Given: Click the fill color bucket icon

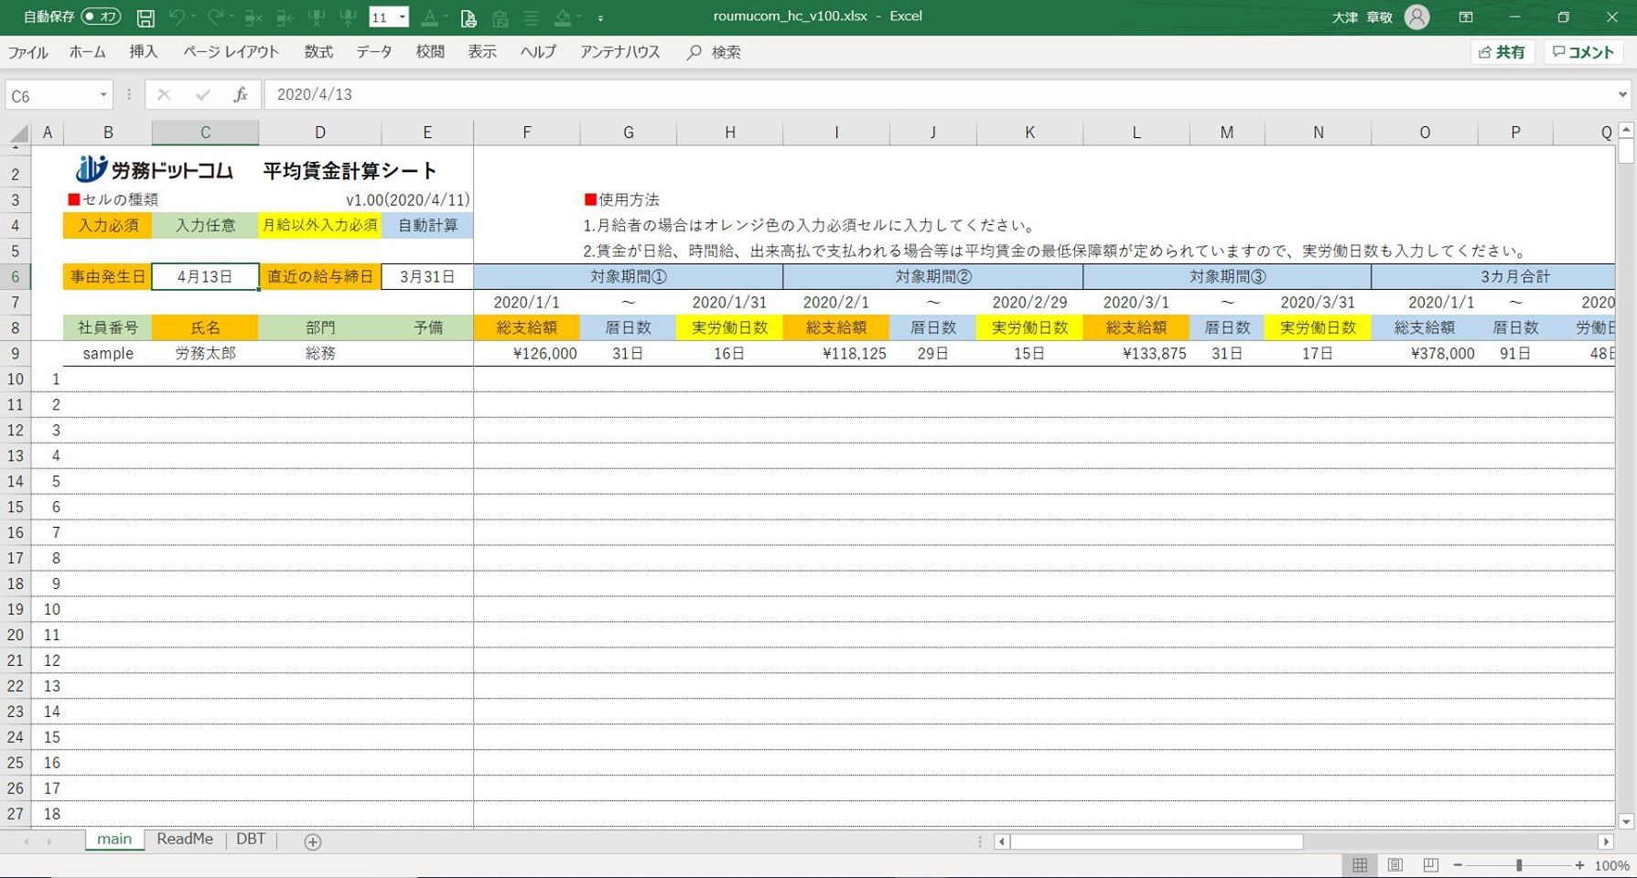Looking at the screenshot, I should tap(564, 17).
